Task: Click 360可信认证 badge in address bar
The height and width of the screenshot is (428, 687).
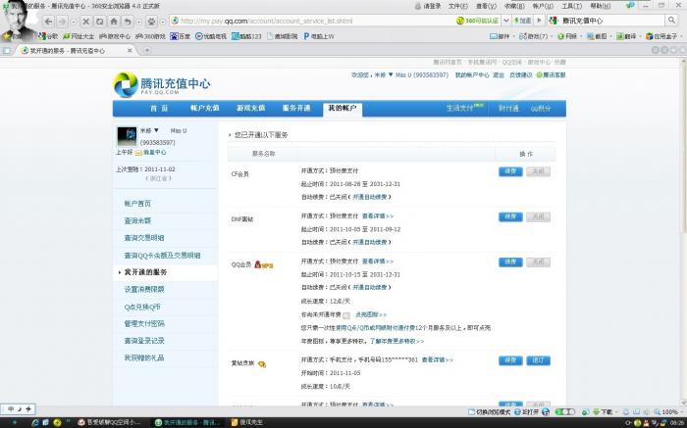Action: click(477, 21)
